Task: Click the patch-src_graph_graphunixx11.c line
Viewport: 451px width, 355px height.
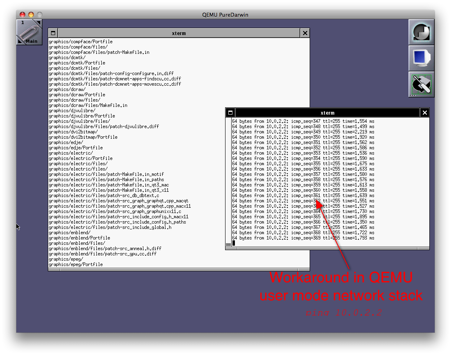Action: (x=115, y=212)
